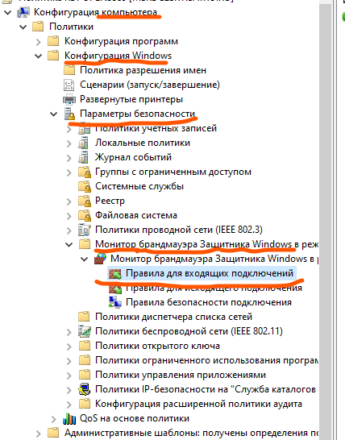Viewport: 345px width, 440px height.
Task: Expand the Файловая система node
Action: click(x=69, y=216)
